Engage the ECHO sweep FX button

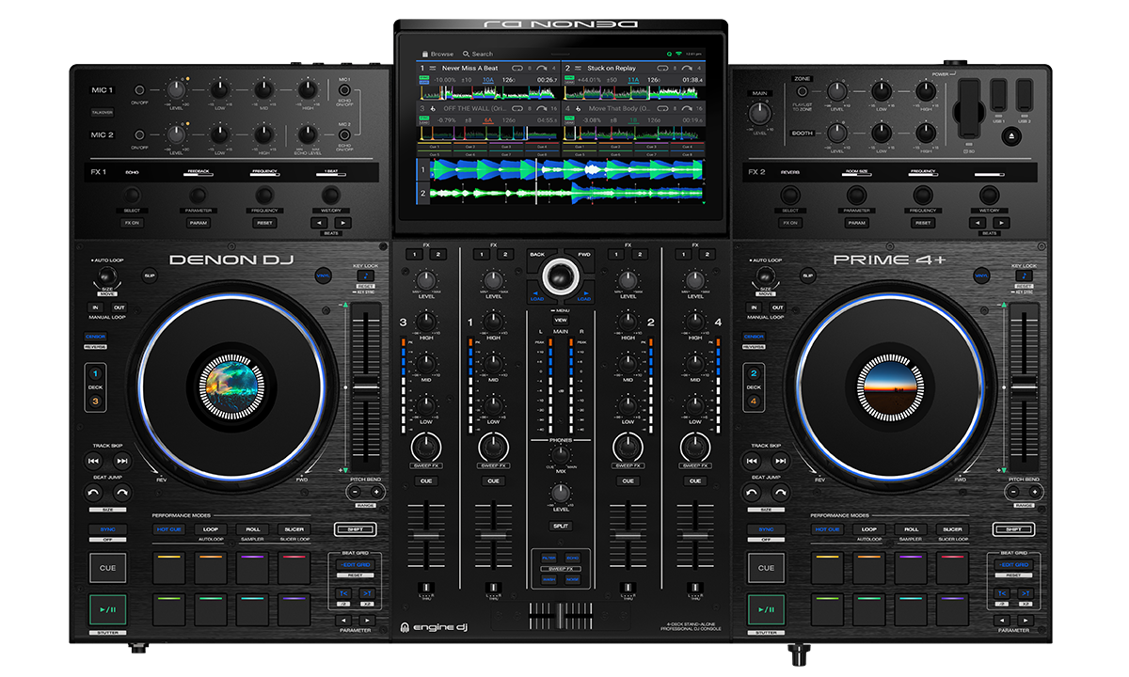click(x=571, y=558)
